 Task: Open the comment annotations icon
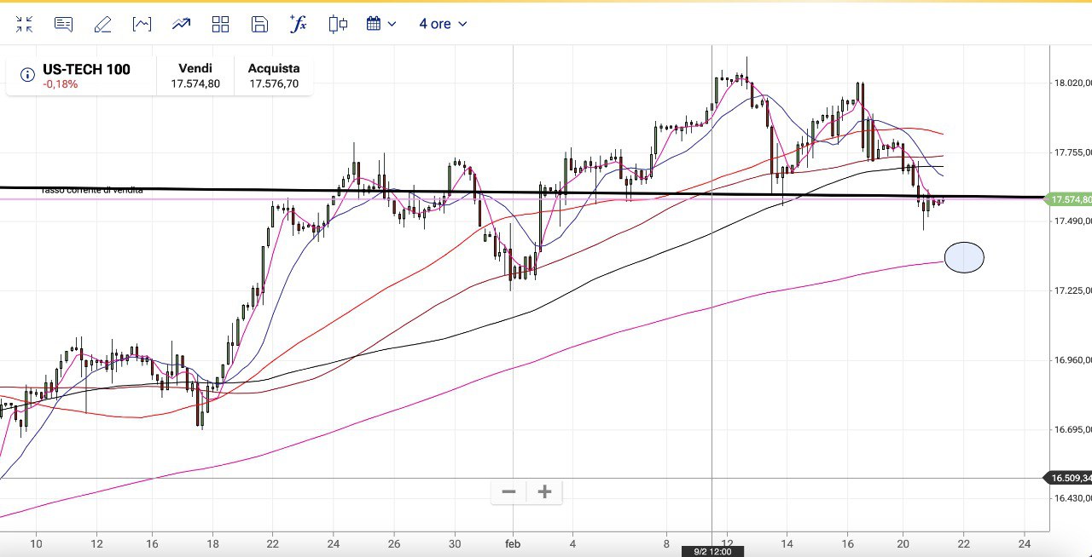(x=63, y=24)
